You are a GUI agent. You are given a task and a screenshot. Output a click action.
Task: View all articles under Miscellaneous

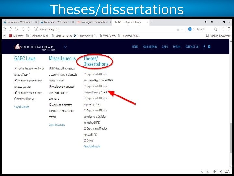(x=57, y=125)
